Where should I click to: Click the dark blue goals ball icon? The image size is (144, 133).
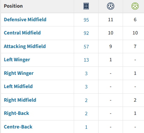point(110,6)
